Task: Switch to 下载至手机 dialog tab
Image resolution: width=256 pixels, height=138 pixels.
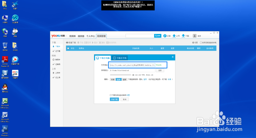Action: (x=120, y=58)
